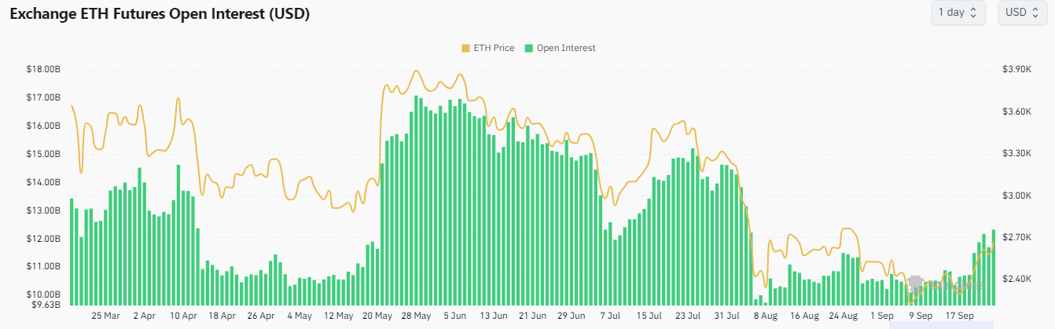Click the 17 Sep date axis label
Viewport: 1055px width, 329px height.
(x=958, y=316)
